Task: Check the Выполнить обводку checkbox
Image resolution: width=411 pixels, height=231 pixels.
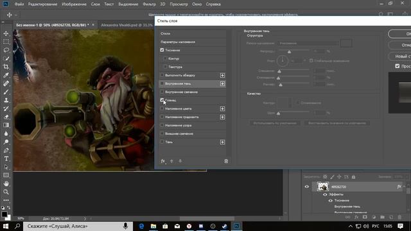Action: coord(162,75)
